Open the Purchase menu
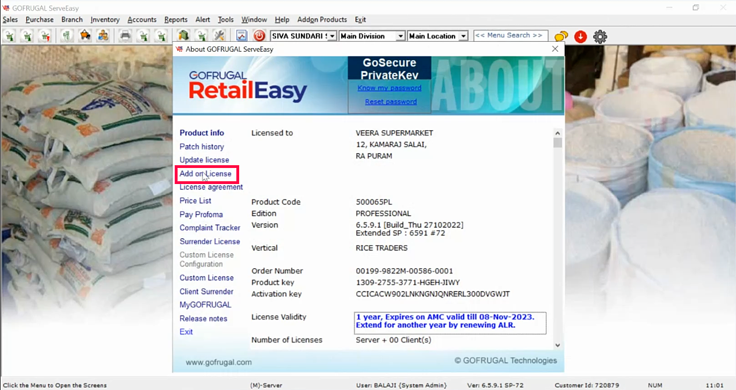This screenshot has height=390, width=736. click(x=40, y=19)
